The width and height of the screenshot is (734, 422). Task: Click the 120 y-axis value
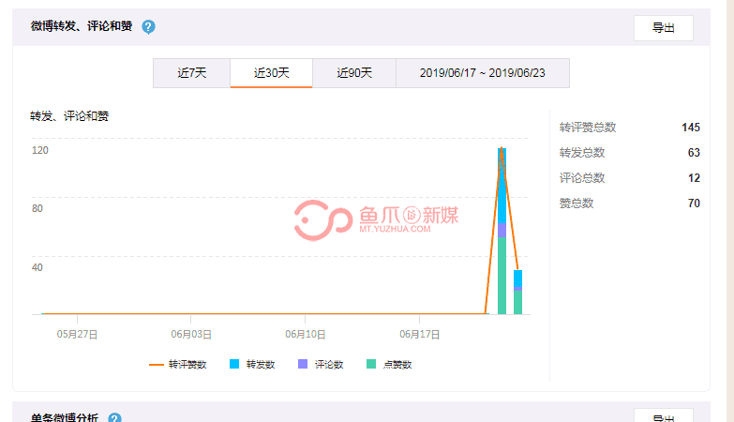coord(39,150)
